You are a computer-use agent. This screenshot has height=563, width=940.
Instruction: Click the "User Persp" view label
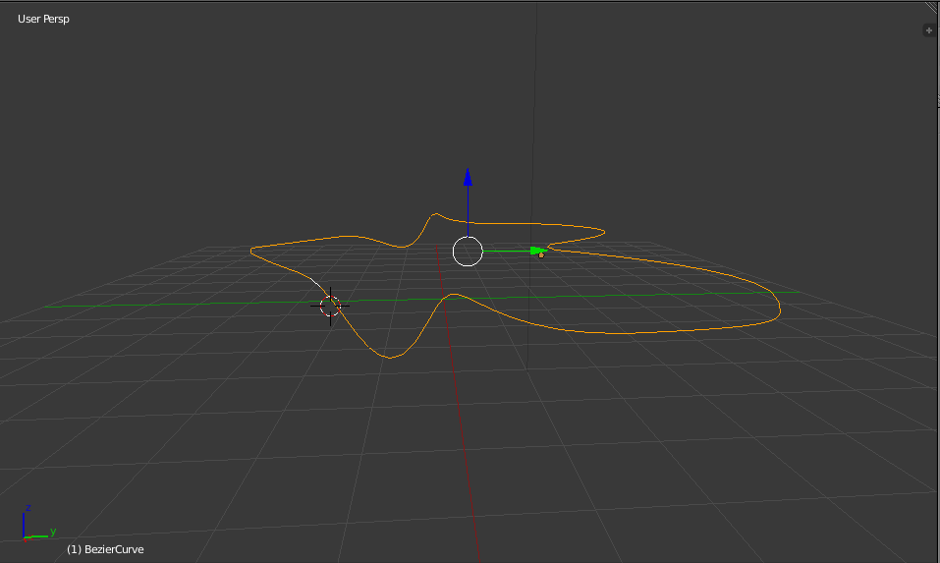point(43,19)
